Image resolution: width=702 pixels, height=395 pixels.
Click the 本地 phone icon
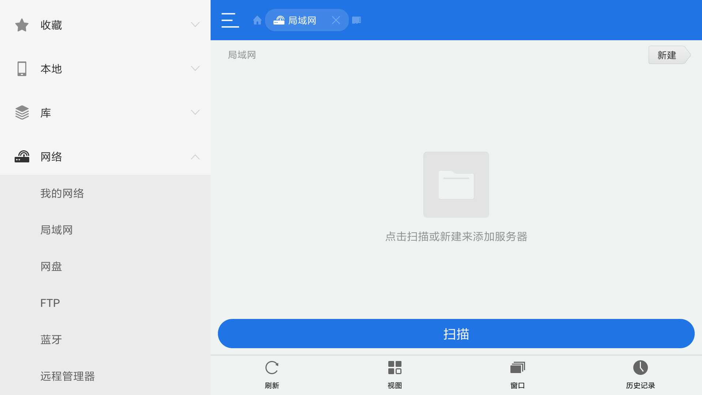pos(22,69)
